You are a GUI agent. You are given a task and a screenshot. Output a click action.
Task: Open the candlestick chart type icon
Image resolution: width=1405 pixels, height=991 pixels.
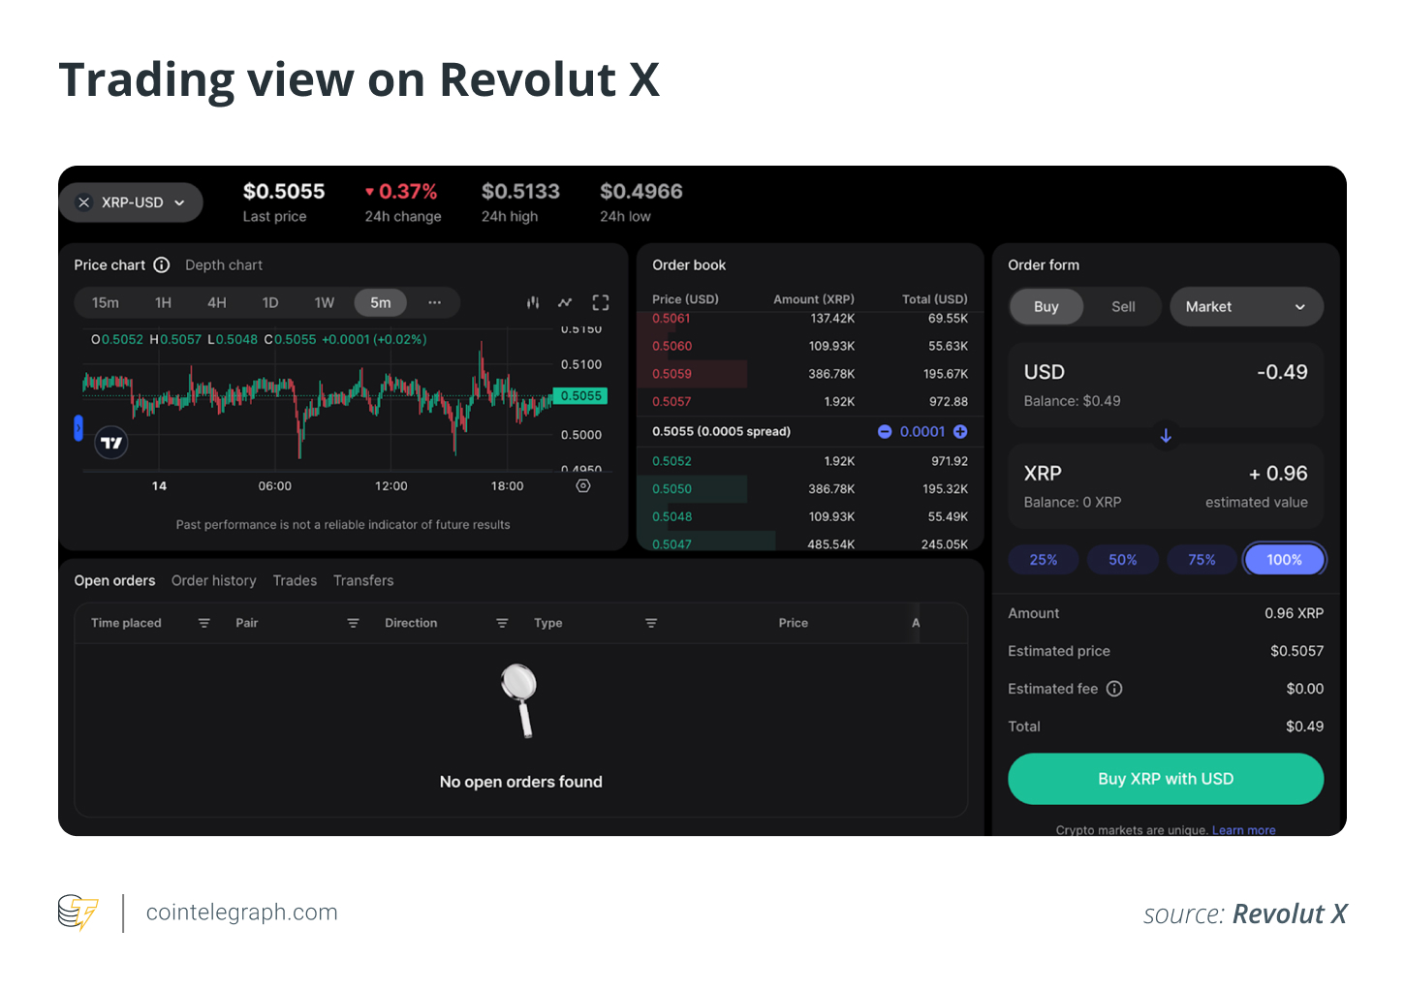533,302
